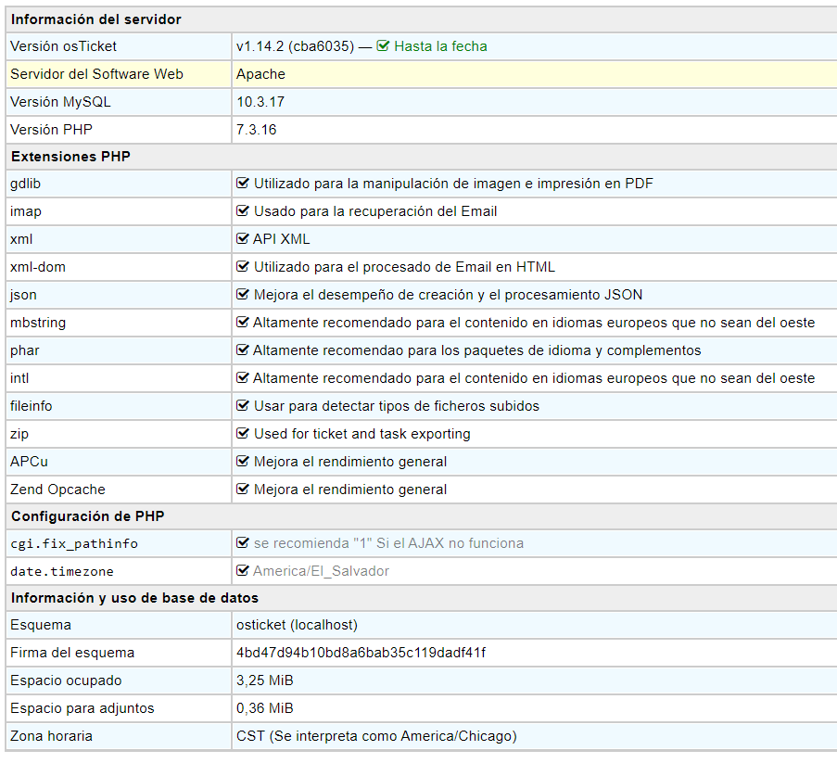This screenshot has height=763, width=837.
Task: Click the check icon in the cgi.fix_pathinfo row
Action: [x=242, y=542]
